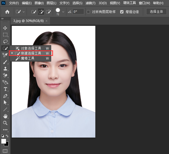Open the brush size picker dropdown
Screen dimensions: 169x154
click(63, 12)
